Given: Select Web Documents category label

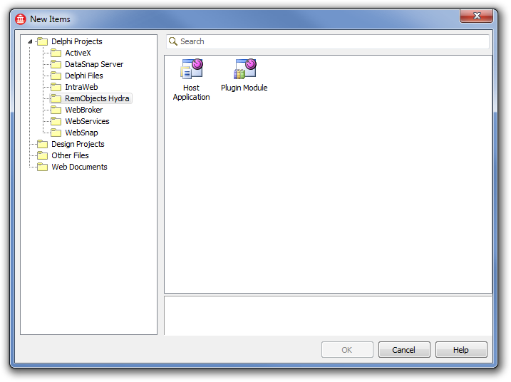Looking at the screenshot, I should click(x=80, y=167).
